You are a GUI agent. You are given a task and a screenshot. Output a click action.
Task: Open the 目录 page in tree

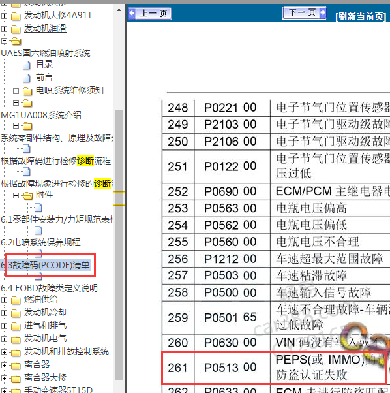coord(44,64)
